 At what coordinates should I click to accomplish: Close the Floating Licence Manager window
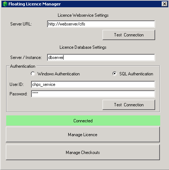pos(165,4)
